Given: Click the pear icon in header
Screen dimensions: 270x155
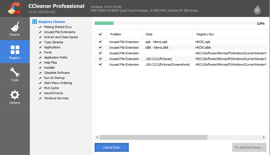Looking at the screenshot, I should [x=257, y=9].
